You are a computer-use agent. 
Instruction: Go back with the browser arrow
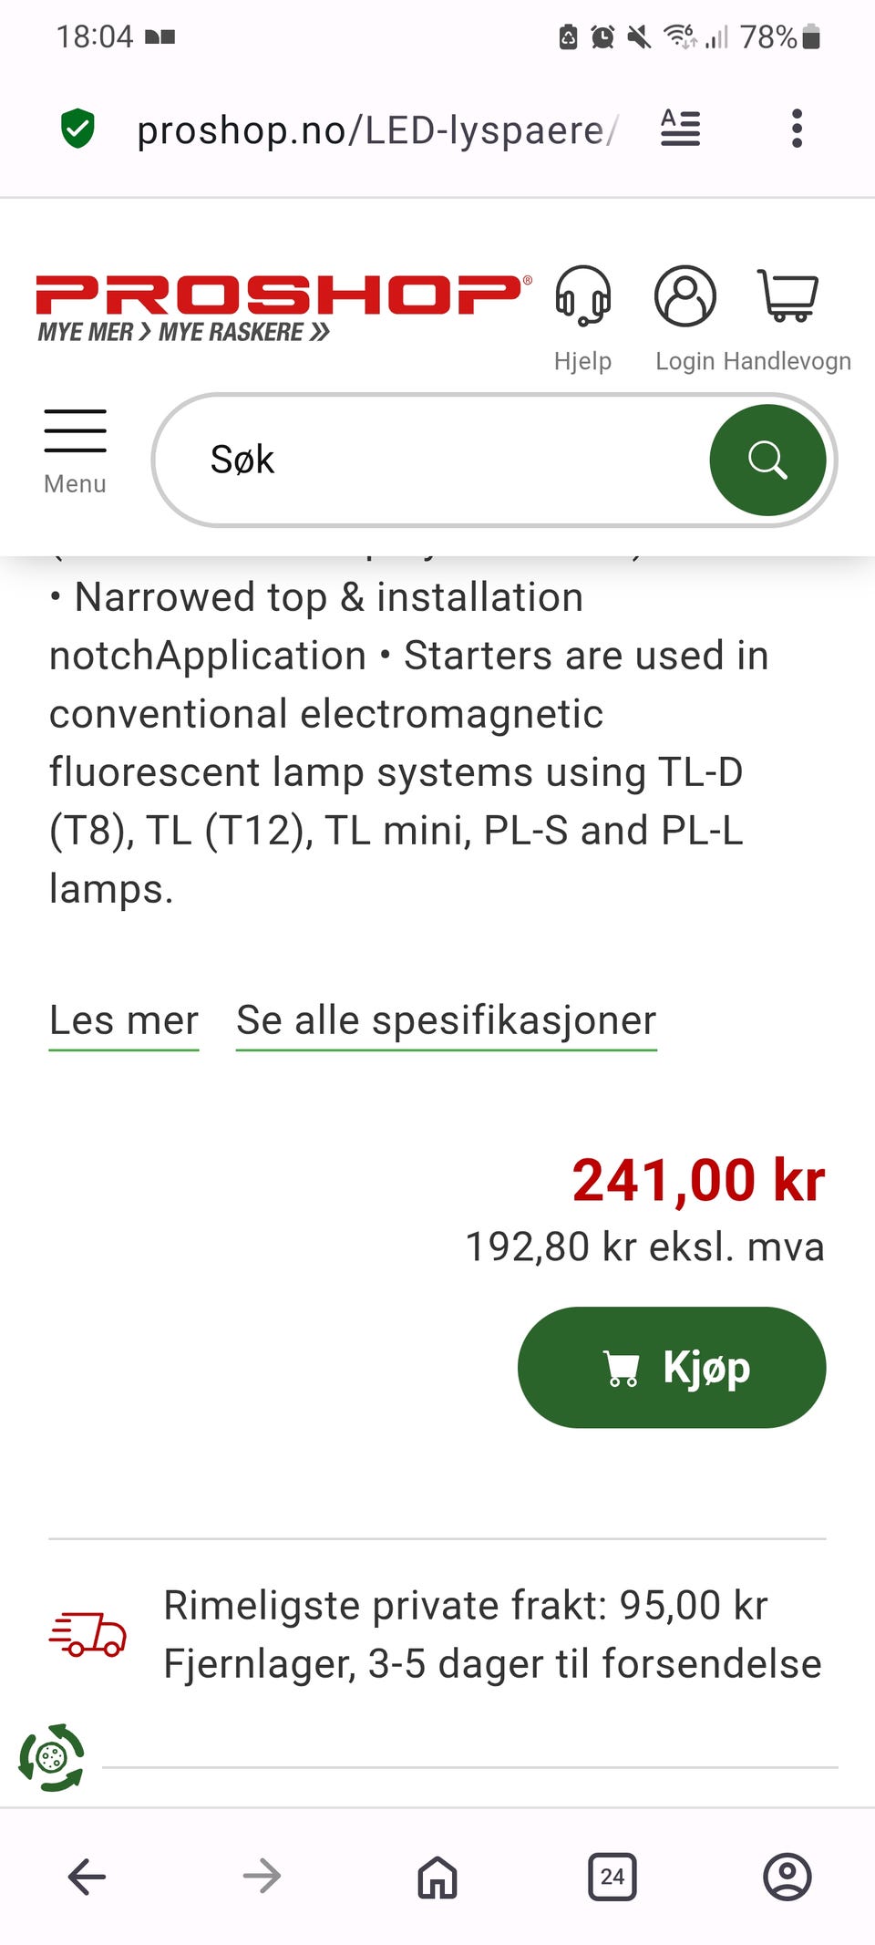coord(87,1877)
